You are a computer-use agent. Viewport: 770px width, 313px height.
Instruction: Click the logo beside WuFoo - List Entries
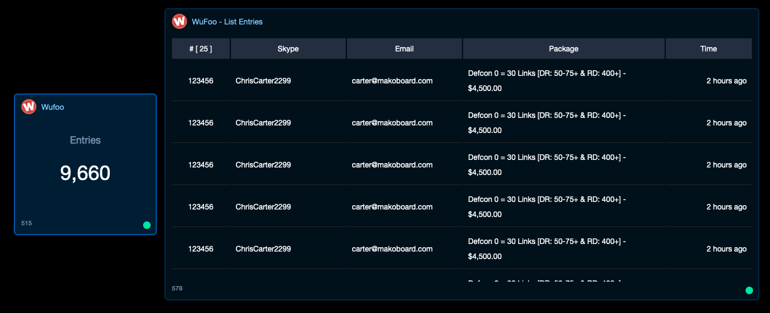pyautogui.click(x=179, y=21)
